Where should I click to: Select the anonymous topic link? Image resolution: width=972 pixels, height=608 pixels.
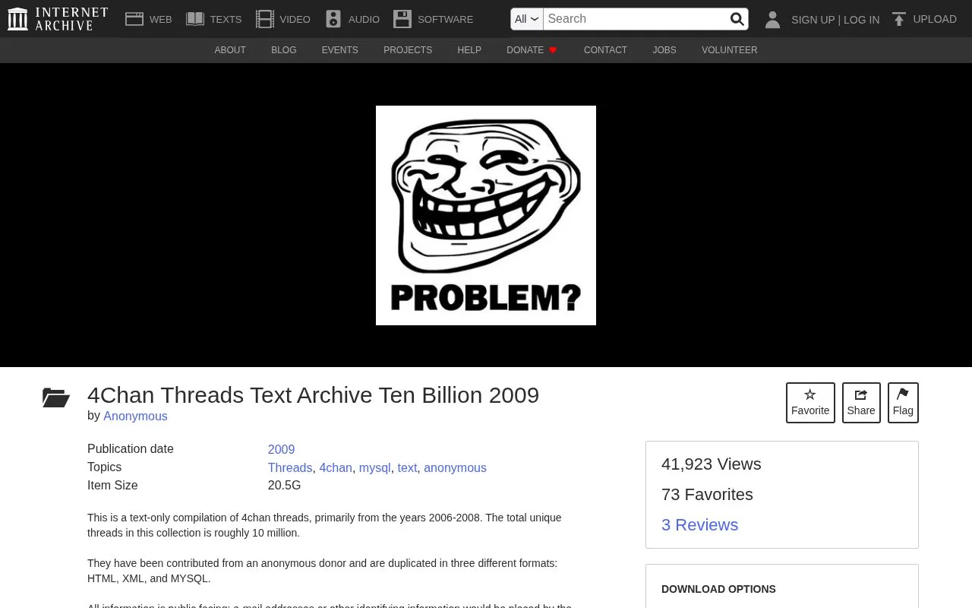[x=455, y=467]
